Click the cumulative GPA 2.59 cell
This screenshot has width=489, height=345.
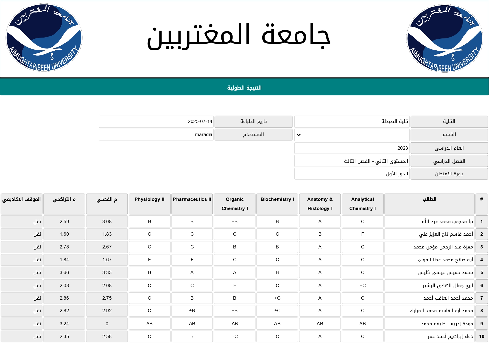pos(64,221)
